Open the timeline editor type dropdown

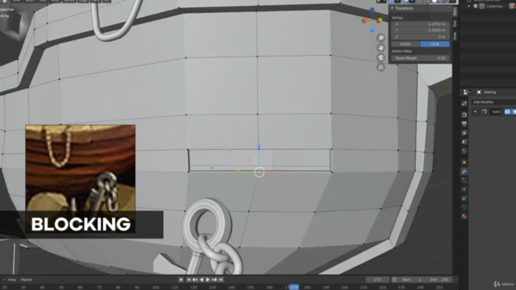[x=2, y=280]
